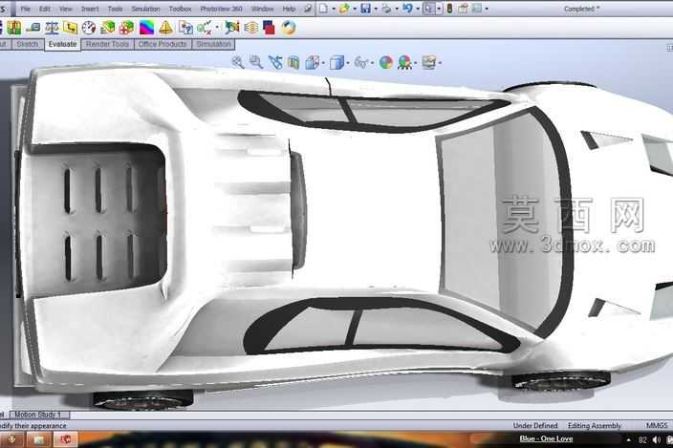
Task: Click the Open file icon
Action: pos(344,9)
